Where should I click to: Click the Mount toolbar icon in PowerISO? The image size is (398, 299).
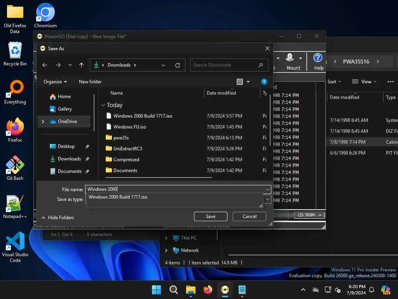coord(290,58)
